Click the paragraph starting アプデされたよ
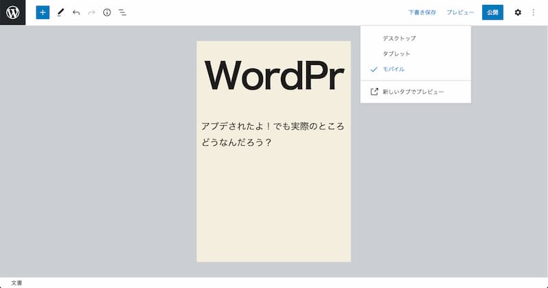Screen dimensions: 548x288 click(x=273, y=134)
